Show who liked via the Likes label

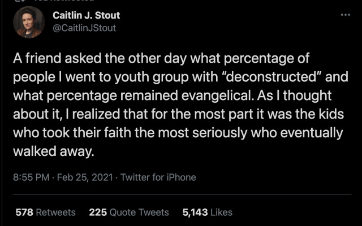click(x=221, y=212)
